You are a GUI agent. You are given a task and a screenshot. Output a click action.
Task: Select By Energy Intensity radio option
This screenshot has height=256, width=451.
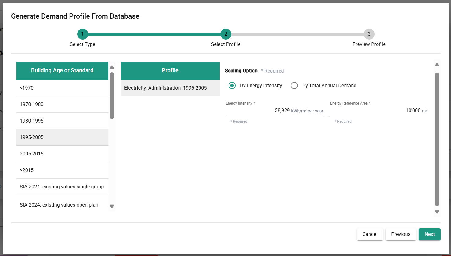[232, 86]
